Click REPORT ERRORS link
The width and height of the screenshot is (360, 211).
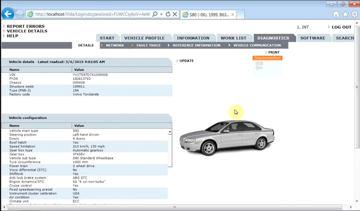click(x=26, y=26)
